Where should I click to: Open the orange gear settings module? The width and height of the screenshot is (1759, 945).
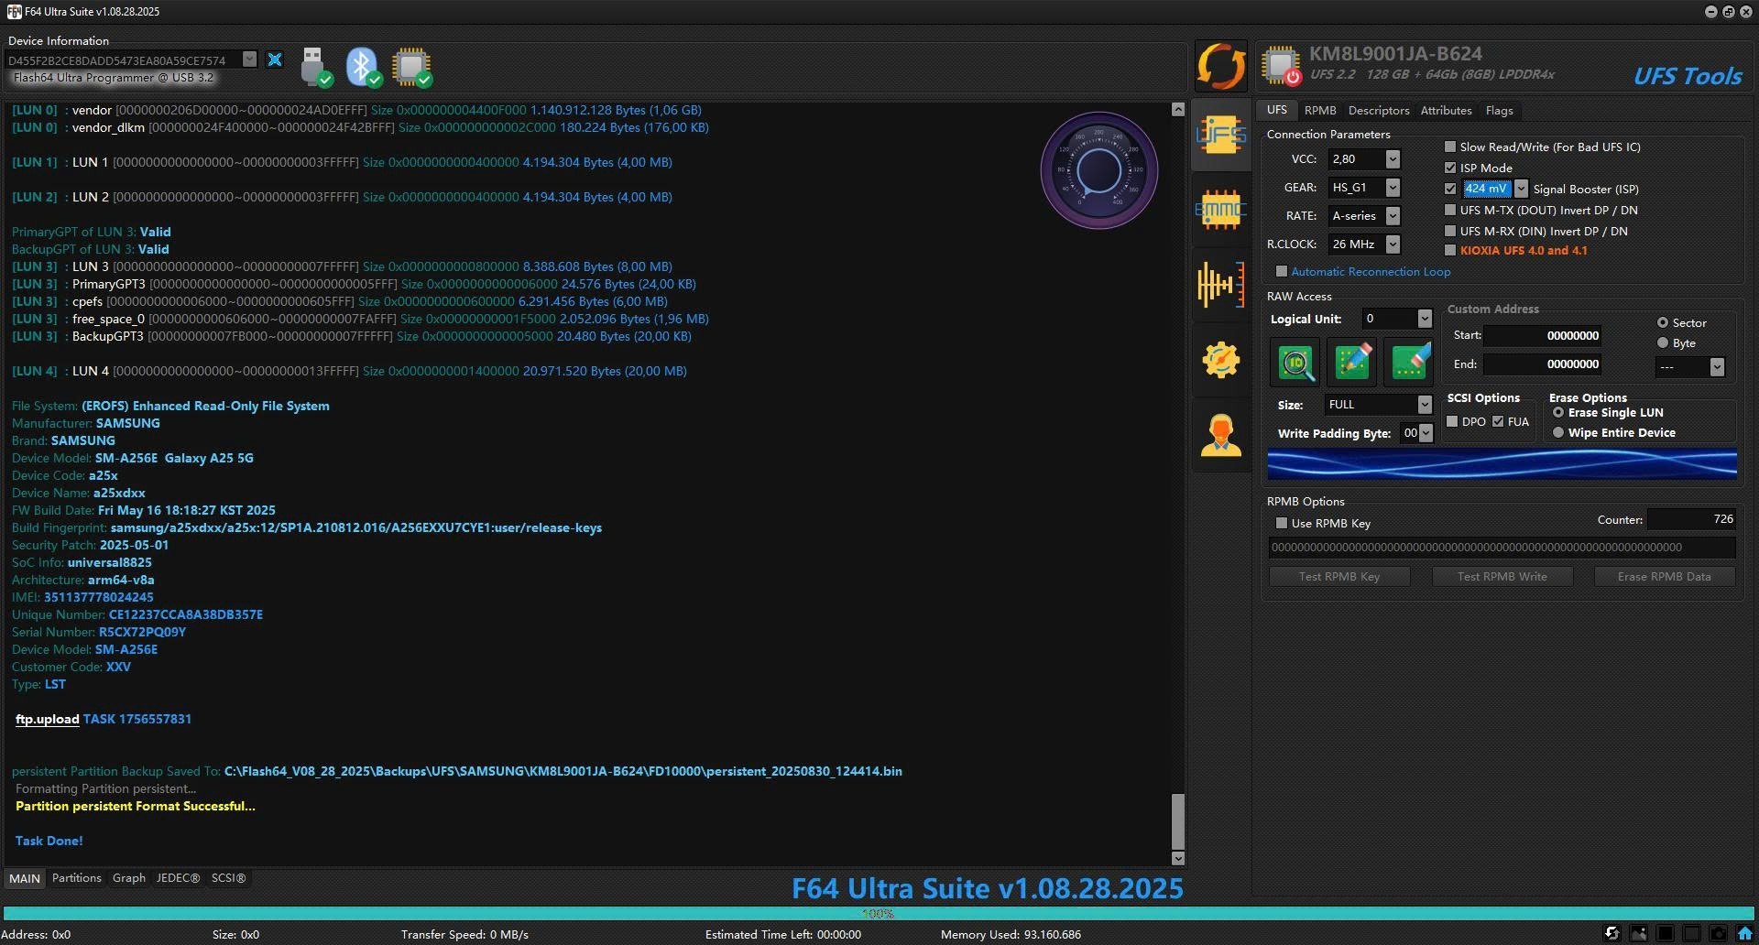[1221, 359]
